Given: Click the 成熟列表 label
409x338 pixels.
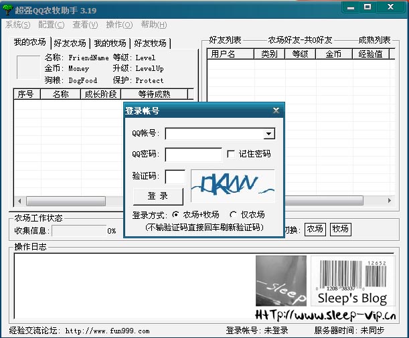Looking at the screenshot, I should point(375,40).
